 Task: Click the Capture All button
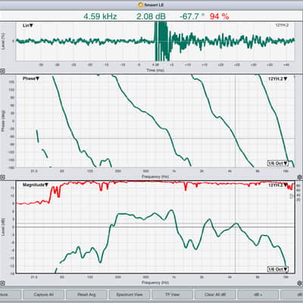point(43,295)
